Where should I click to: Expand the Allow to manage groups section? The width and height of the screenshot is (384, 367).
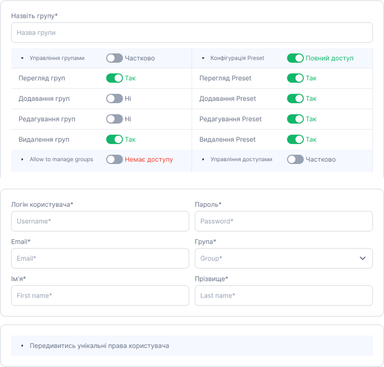point(23,160)
